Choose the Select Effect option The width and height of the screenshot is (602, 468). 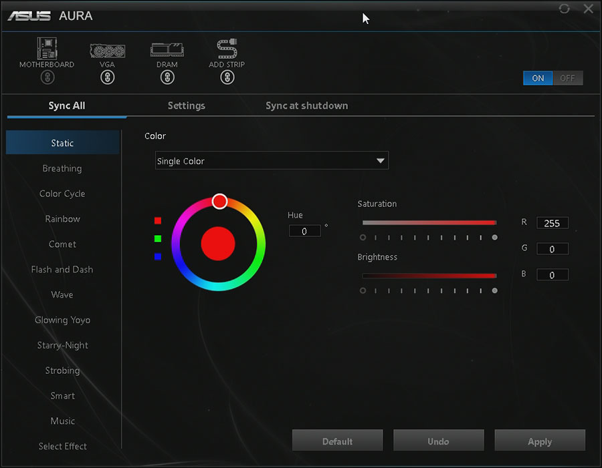(63, 447)
